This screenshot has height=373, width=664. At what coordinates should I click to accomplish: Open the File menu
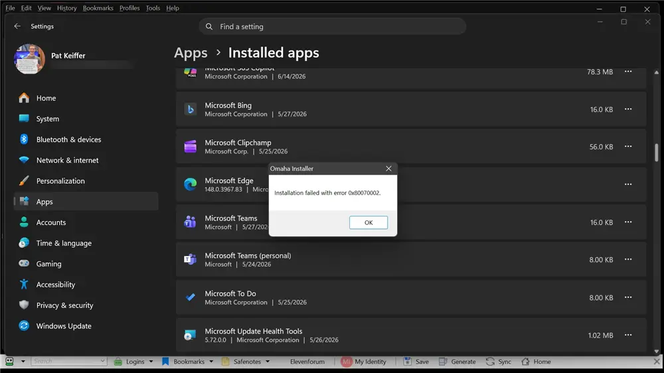click(x=10, y=8)
